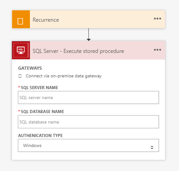Collapse the 'SQL Server - Execute stored procedure' header
Screen dimensions: 179x171
pos(78,51)
